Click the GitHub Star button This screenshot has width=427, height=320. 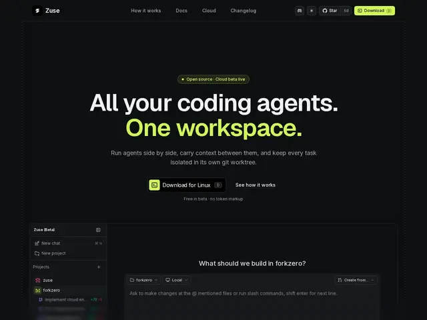[330, 11]
